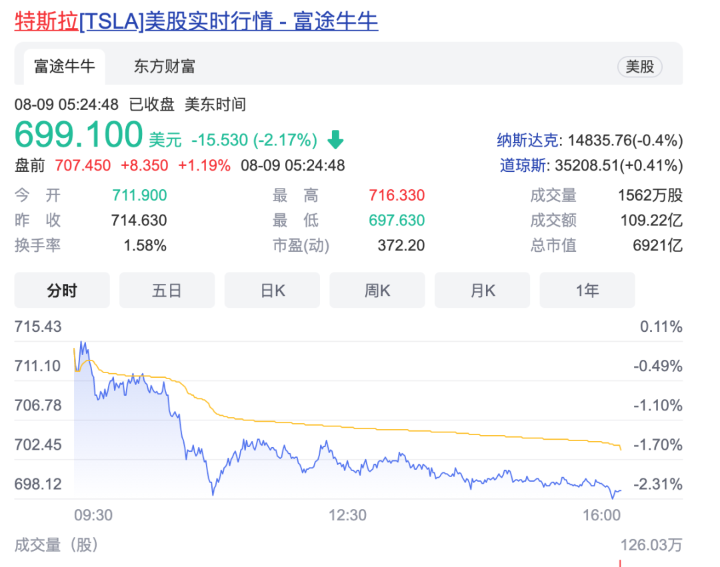Click the 总市值 value 6921亿
Viewport: 720px width, 567px height.
click(x=657, y=245)
